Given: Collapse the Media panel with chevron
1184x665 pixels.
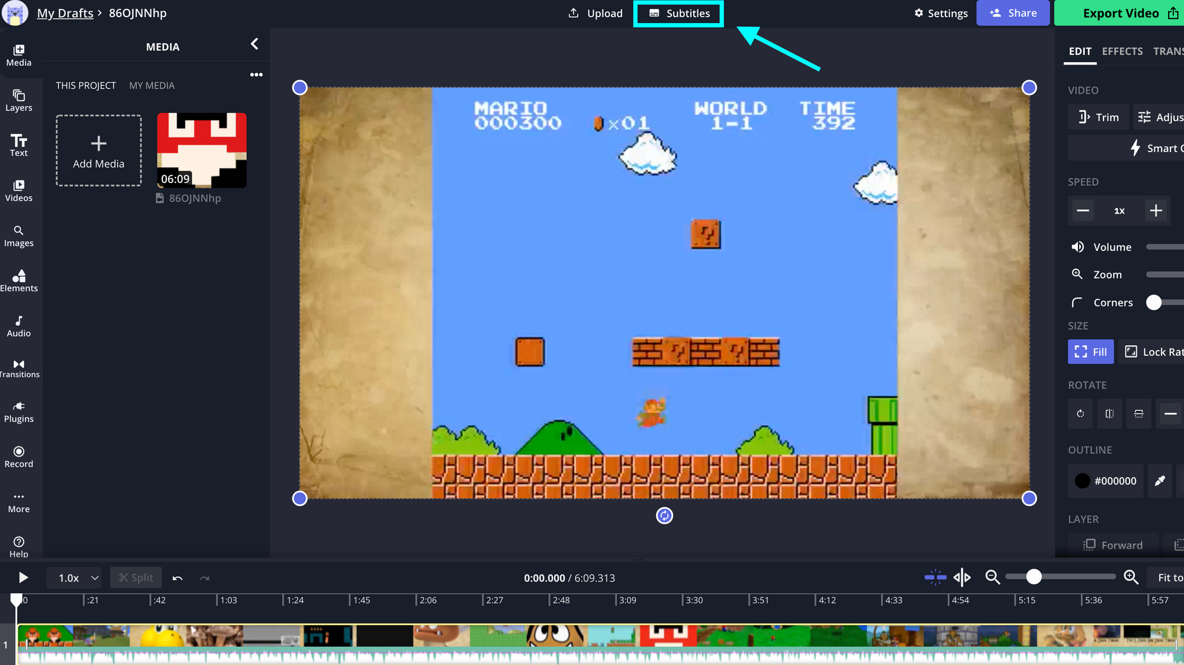Looking at the screenshot, I should coord(255,44).
